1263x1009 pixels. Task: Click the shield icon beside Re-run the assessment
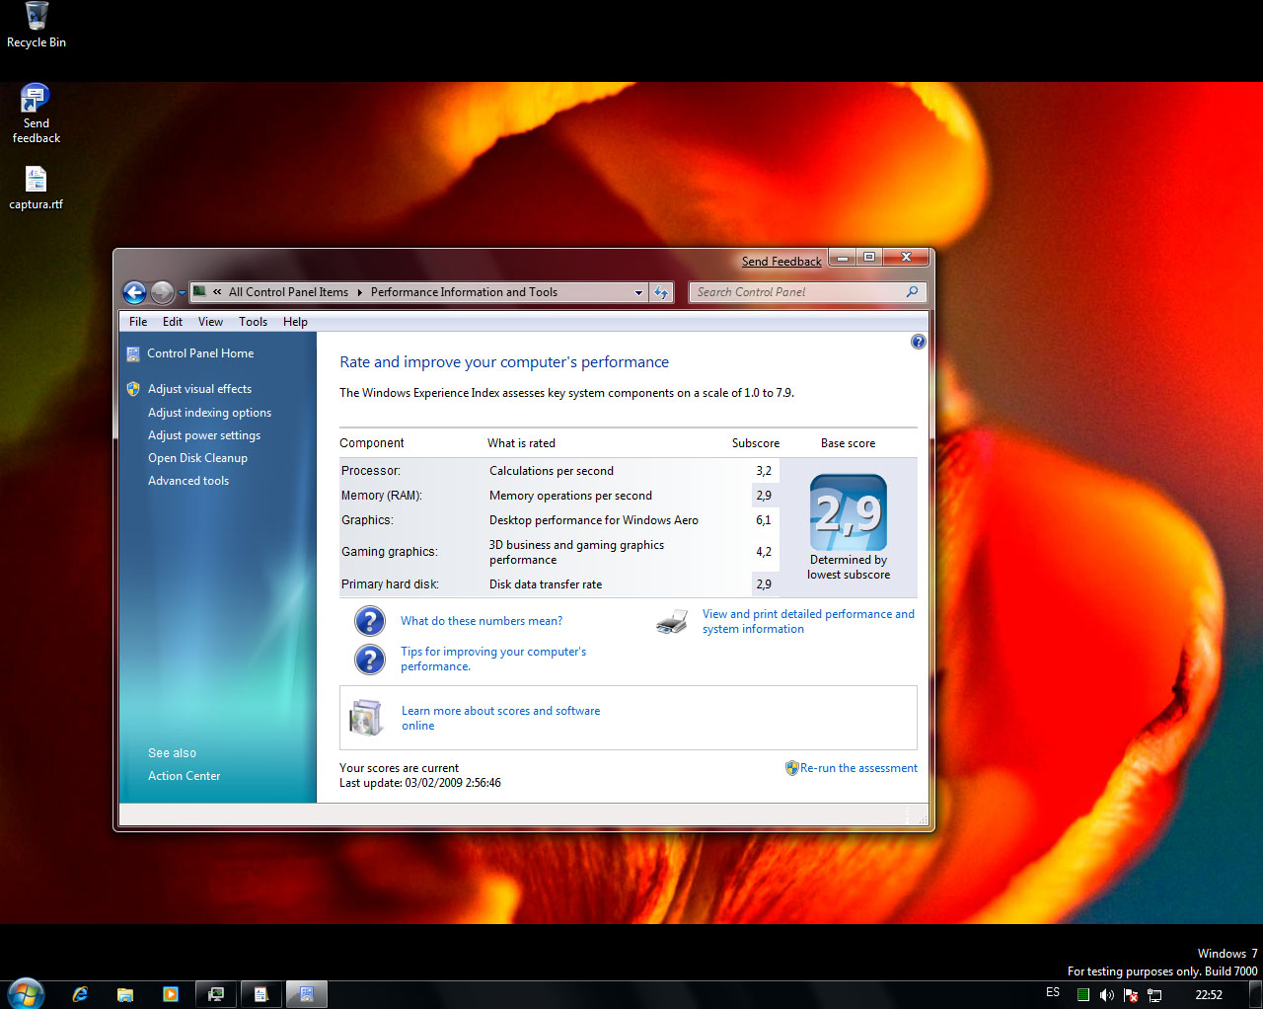coord(791,768)
